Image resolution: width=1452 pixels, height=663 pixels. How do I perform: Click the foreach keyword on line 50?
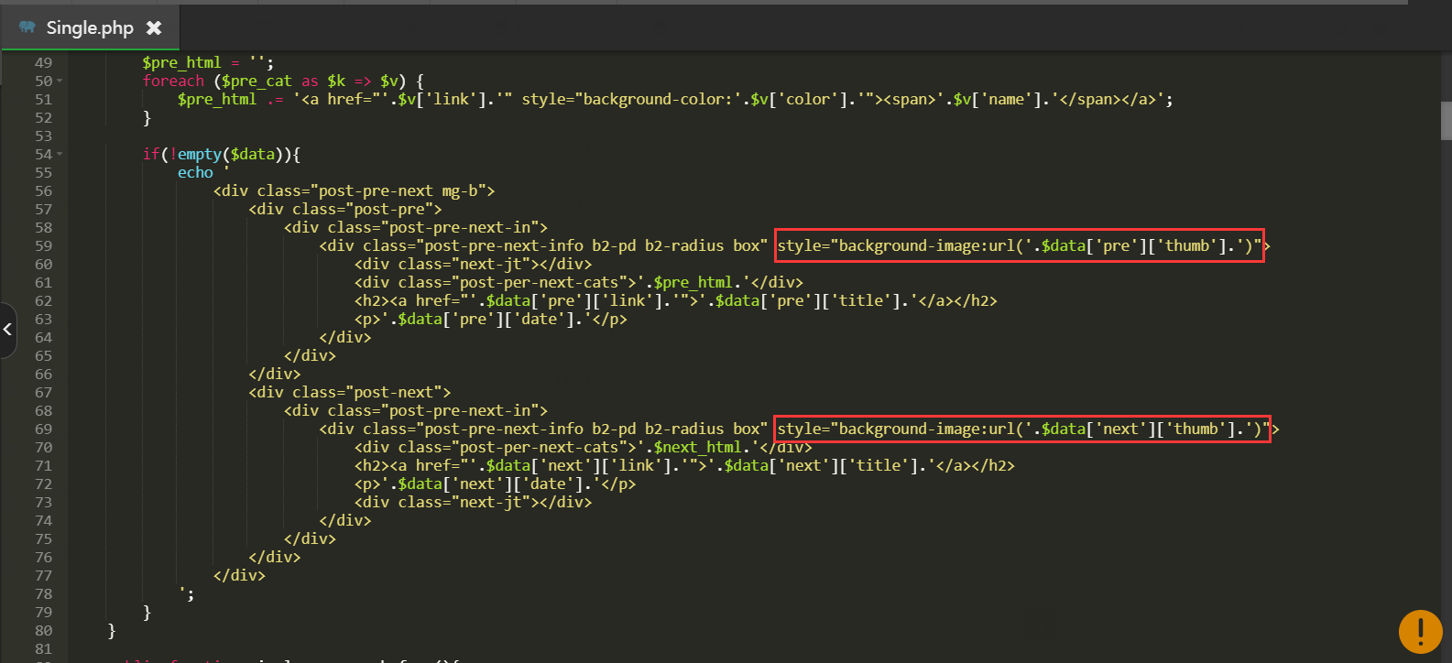173,82
